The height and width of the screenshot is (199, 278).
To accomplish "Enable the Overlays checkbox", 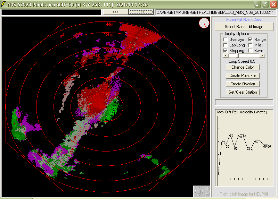I will pos(226,40).
